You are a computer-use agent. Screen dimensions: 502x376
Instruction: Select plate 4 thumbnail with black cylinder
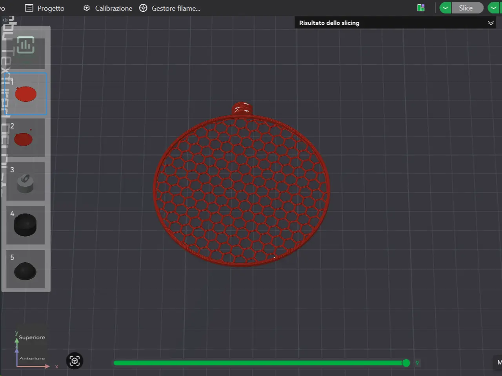click(25, 225)
